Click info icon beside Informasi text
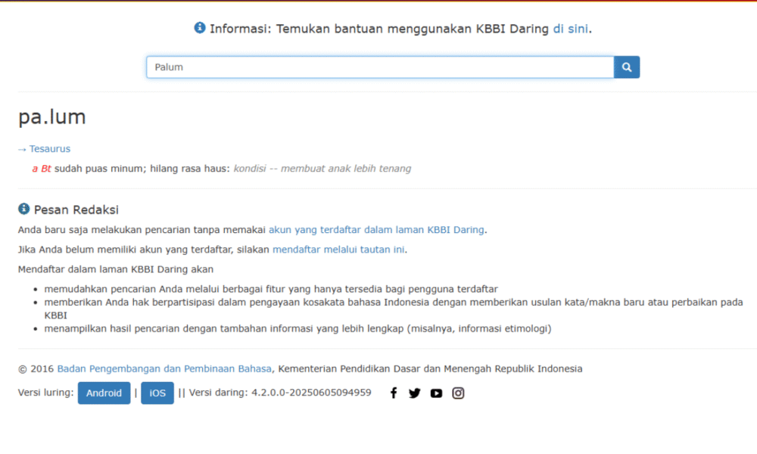 [200, 28]
